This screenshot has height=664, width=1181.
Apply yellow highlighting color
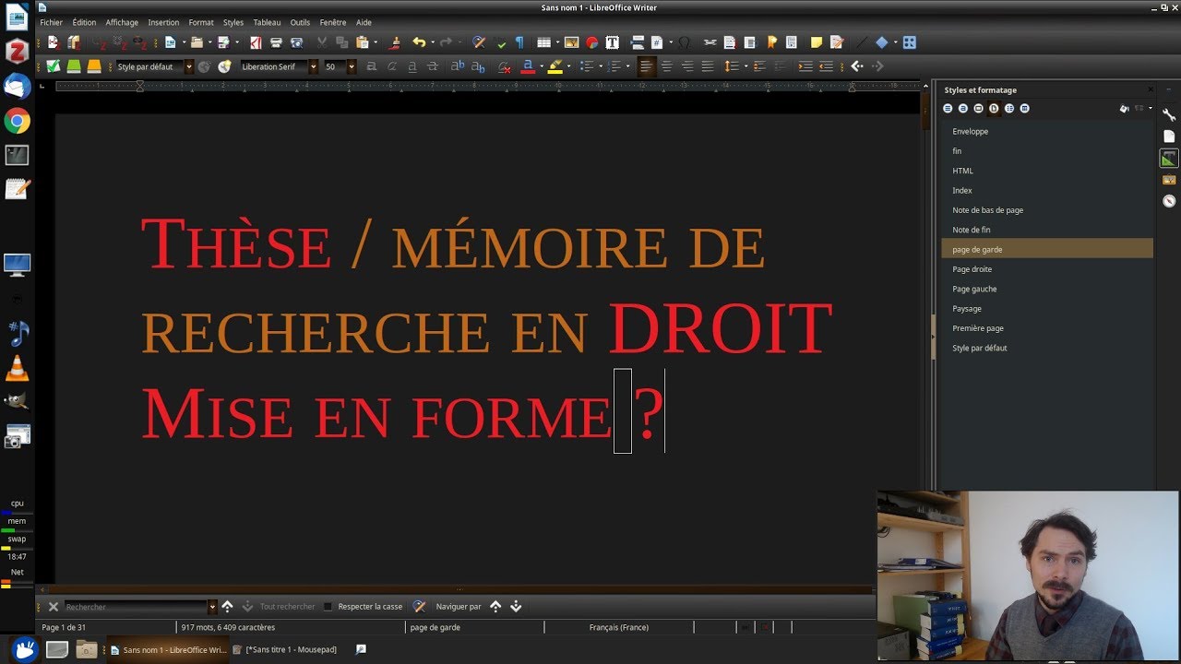(x=555, y=66)
